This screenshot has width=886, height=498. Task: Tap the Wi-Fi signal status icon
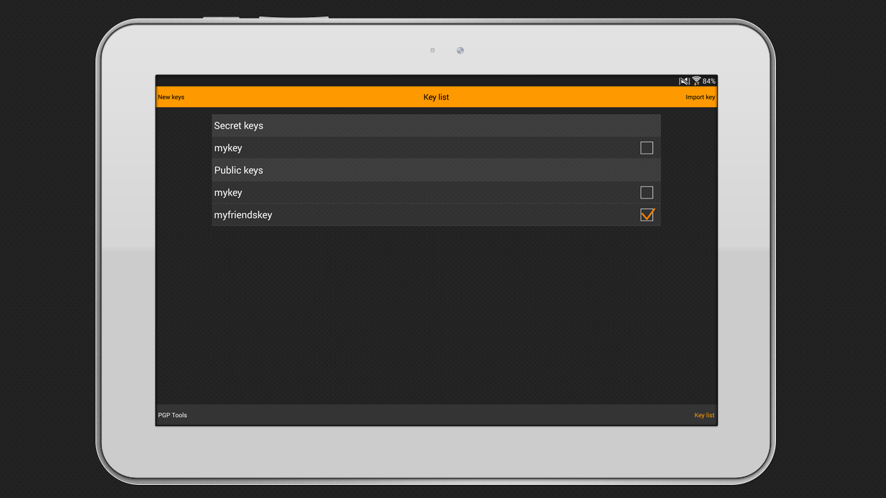coord(696,81)
